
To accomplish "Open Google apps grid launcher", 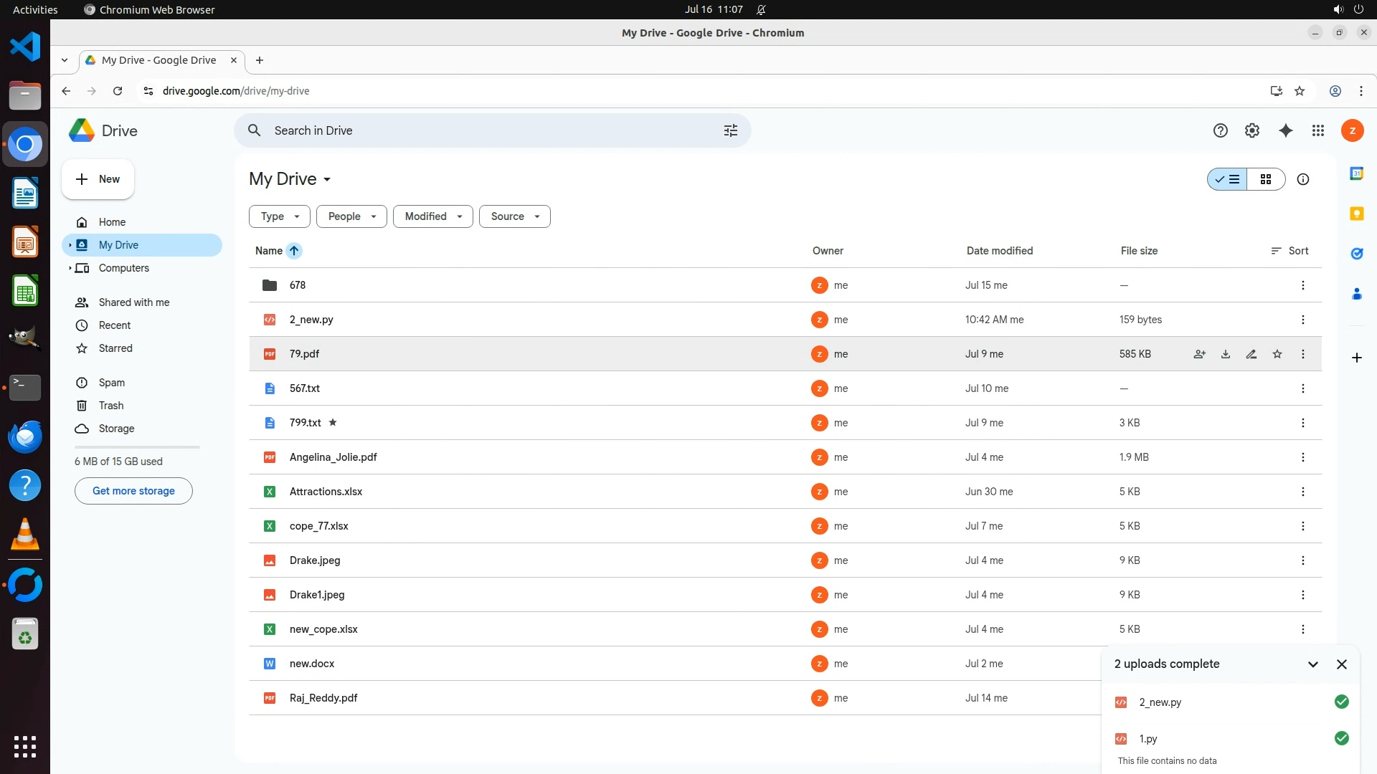I will point(1318,130).
